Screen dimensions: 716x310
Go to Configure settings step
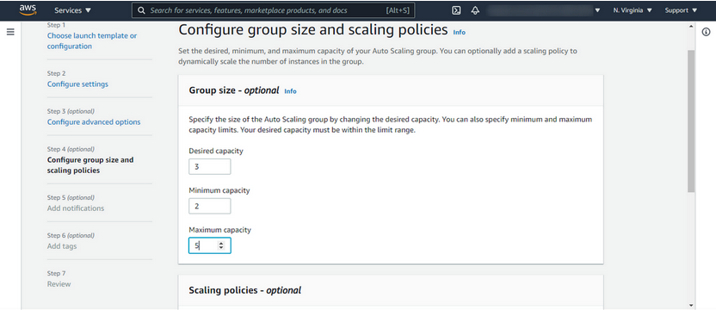77,84
